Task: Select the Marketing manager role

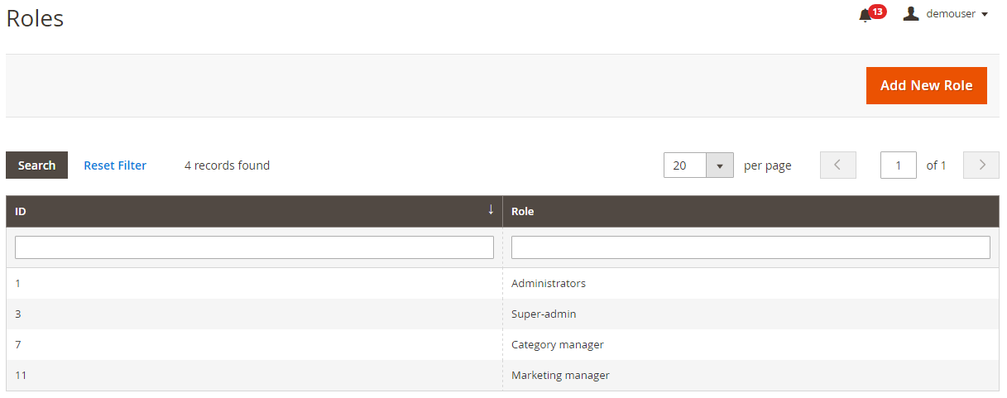Action: click(560, 376)
